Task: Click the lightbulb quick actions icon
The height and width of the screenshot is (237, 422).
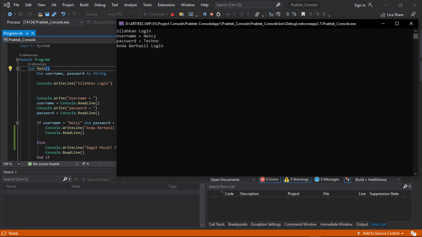Action: [10, 69]
